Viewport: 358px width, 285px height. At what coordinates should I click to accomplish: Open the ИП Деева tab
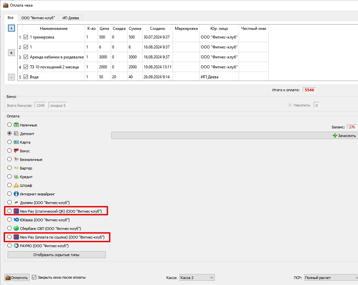click(70, 18)
